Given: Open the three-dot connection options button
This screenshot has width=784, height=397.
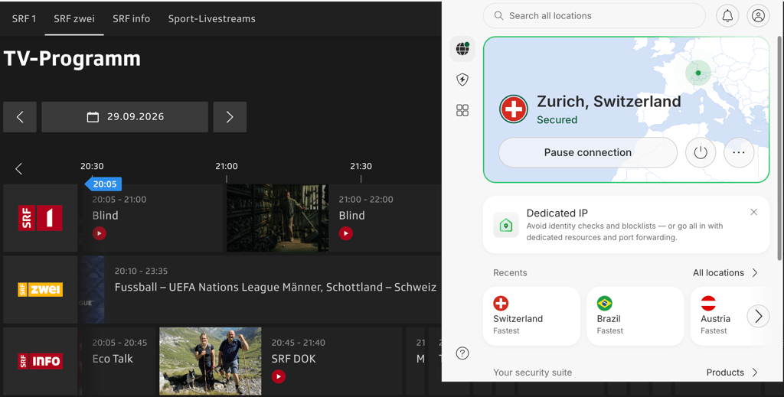Looking at the screenshot, I should 739,152.
